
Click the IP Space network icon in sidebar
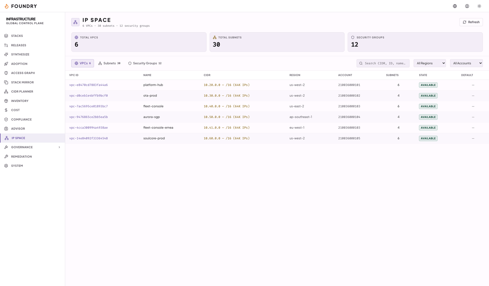6,138
